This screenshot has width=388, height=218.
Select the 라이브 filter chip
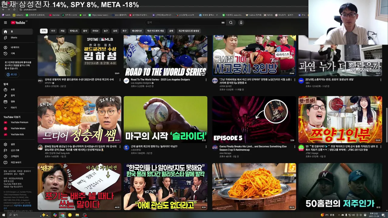click(95, 31)
